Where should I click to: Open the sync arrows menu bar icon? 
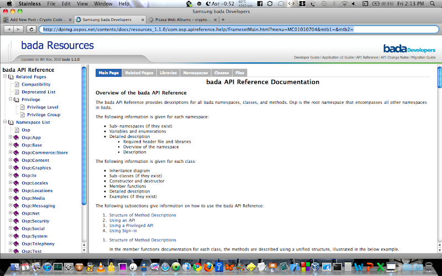pyautogui.click(x=270, y=4)
